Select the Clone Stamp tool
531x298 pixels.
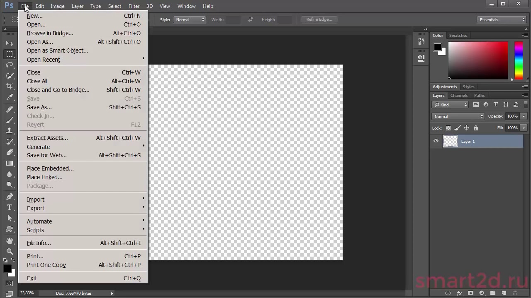pos(10,130)
